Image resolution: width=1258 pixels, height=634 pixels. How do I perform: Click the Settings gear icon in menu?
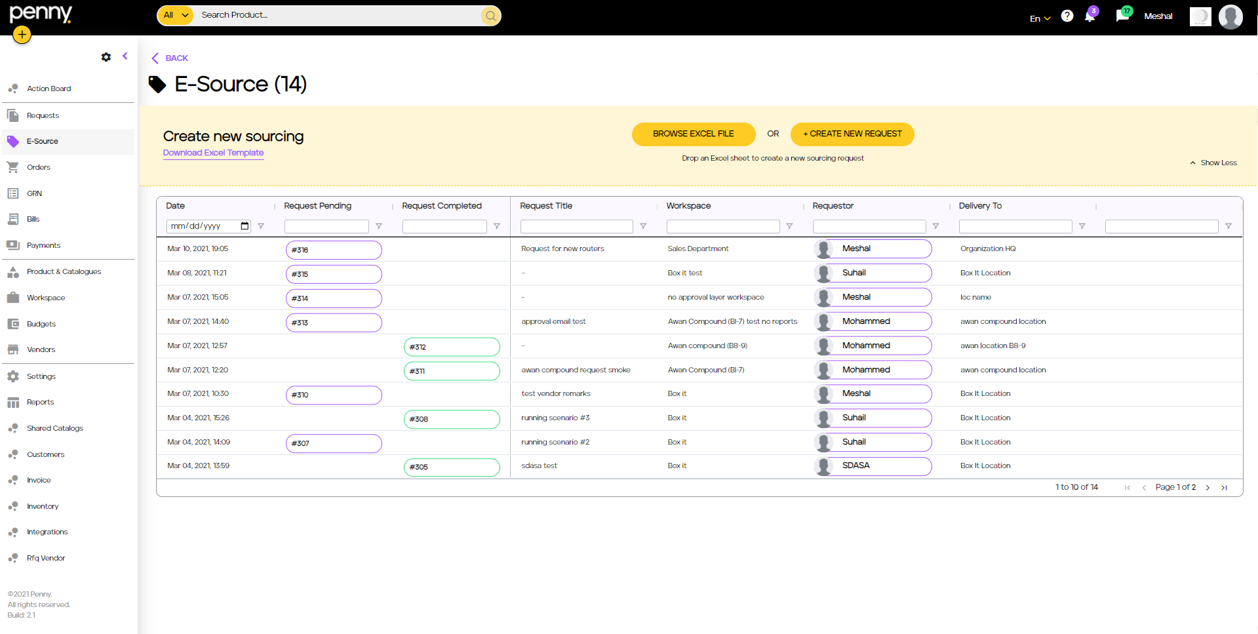[x=13, y=376]
